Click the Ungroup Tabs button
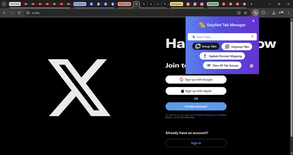 [x=237, y=47]
